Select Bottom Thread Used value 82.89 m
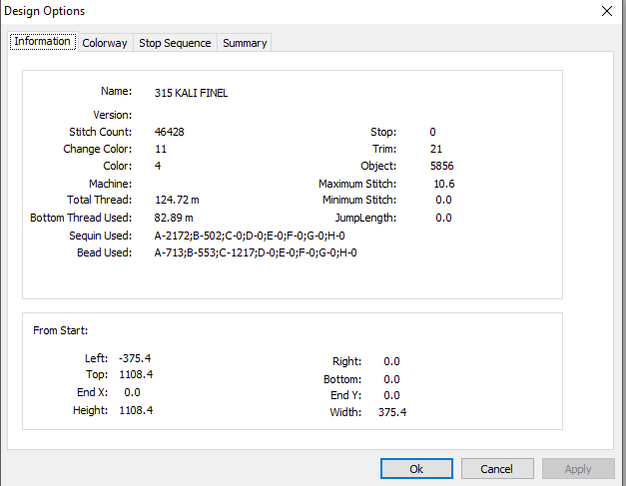Image resolution: width=626 pixels, height=486 pixels. [174, 218]
